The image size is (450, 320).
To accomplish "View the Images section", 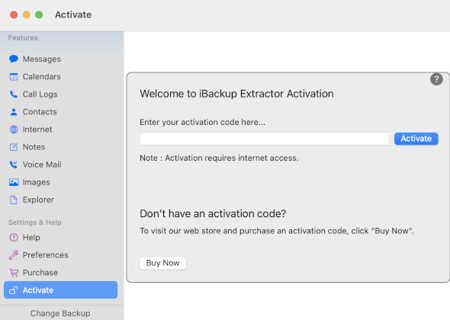I will pos(36,182).
